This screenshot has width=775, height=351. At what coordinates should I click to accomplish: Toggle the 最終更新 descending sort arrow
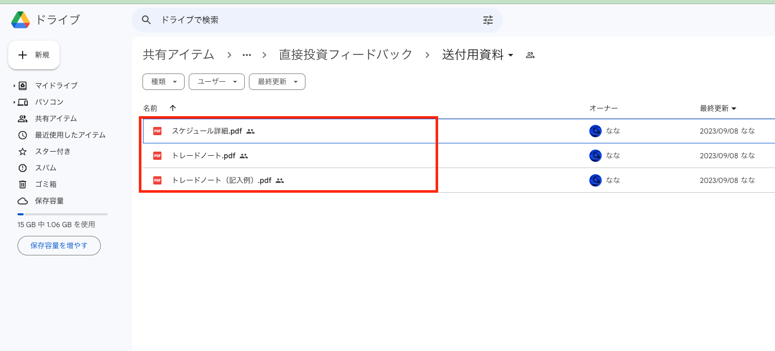[x=735, y=108]
